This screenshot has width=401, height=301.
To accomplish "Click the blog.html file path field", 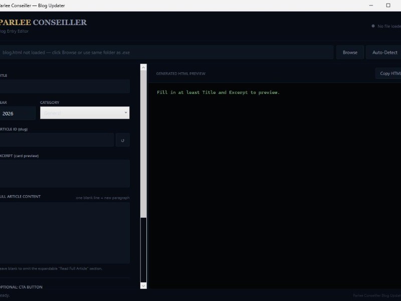I will point(166,53).
